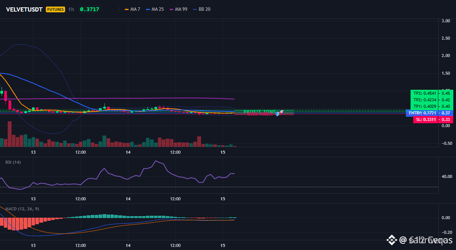Toggle the MA 99 legend entry
456x250 pixels.
(x=178, y=9)
